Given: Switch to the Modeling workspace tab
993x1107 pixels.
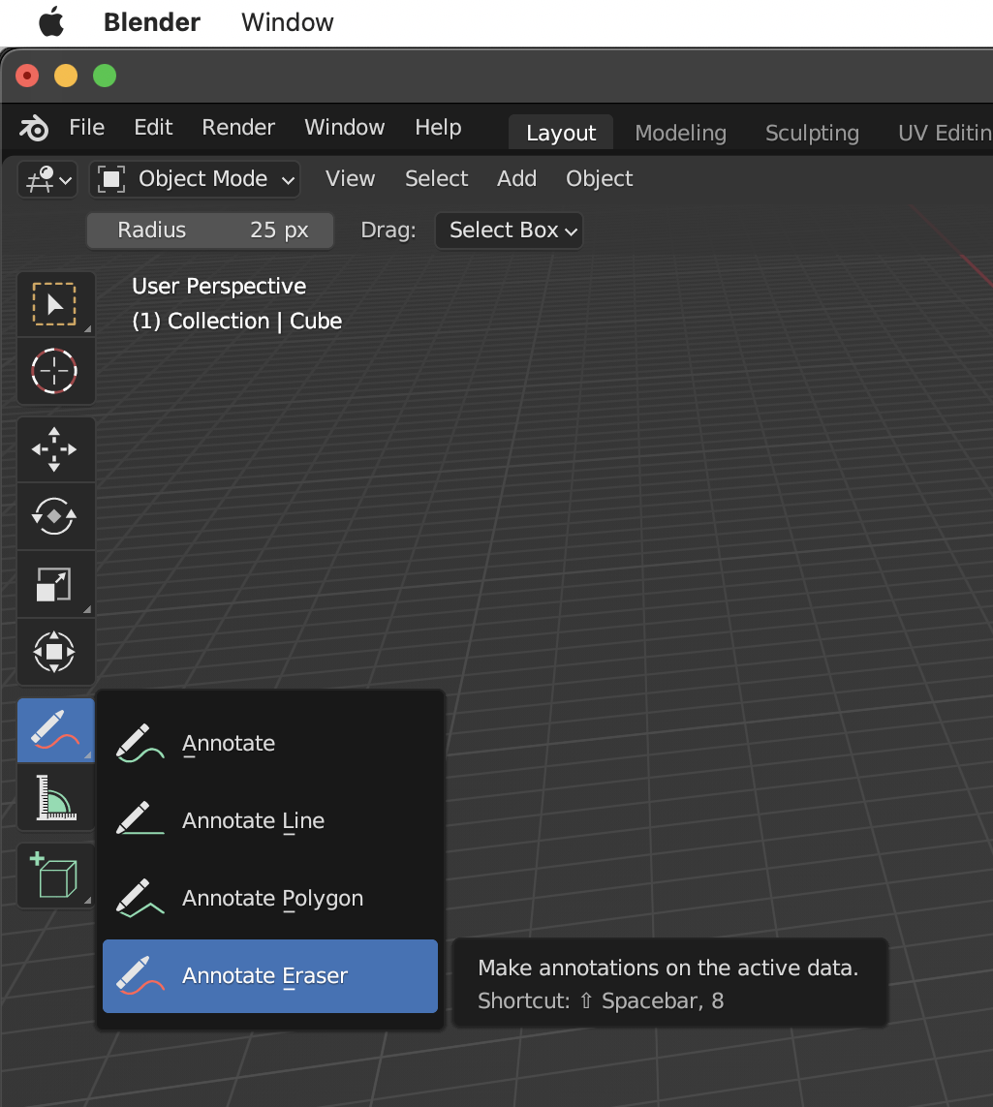Looking at the screenshot, I should pyautogui.click(x=680, y=133).
